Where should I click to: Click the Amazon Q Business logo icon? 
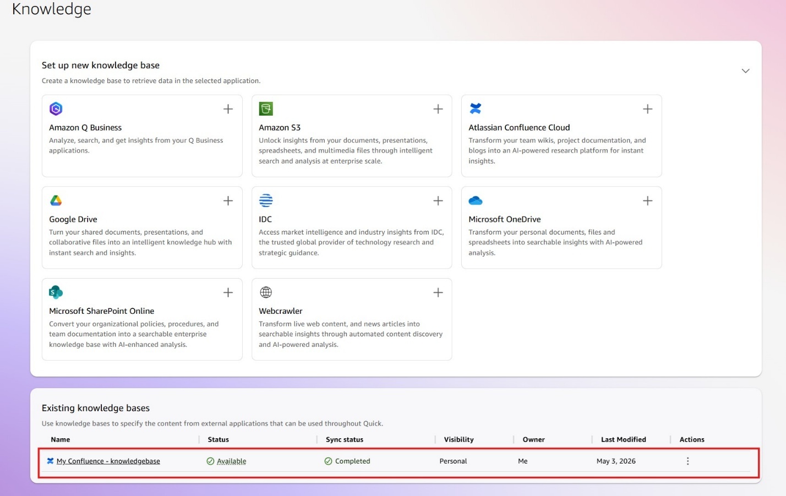(x=56, y=108)
